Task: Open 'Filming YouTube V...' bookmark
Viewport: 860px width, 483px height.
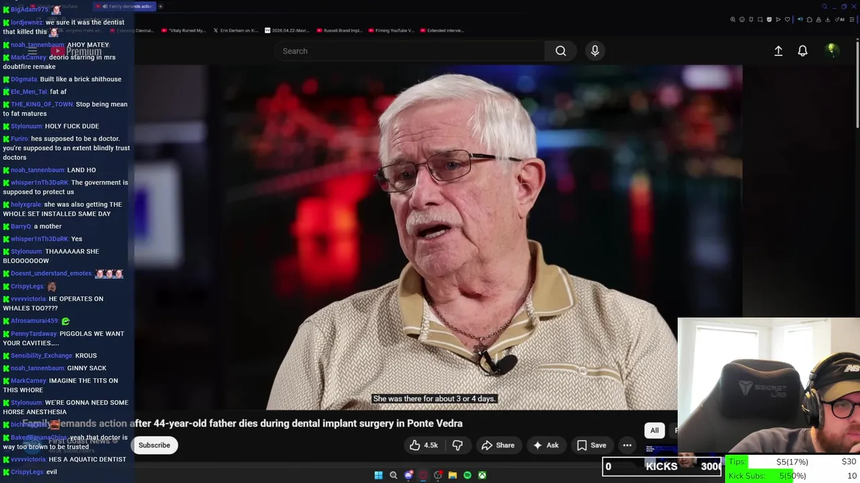Action: click(x=391, y=30)
